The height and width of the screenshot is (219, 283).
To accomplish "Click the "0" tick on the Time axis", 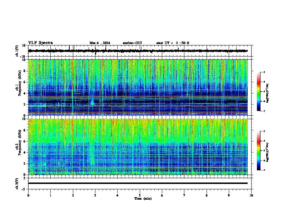I will pos(28,195).
